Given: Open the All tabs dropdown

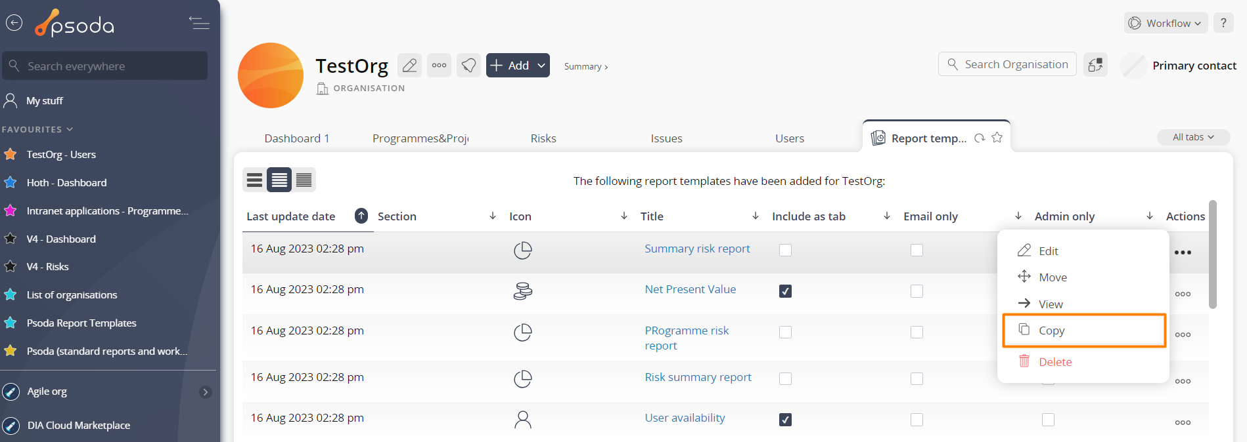Looking at the screenshot, I should [x=1193, y=137].
